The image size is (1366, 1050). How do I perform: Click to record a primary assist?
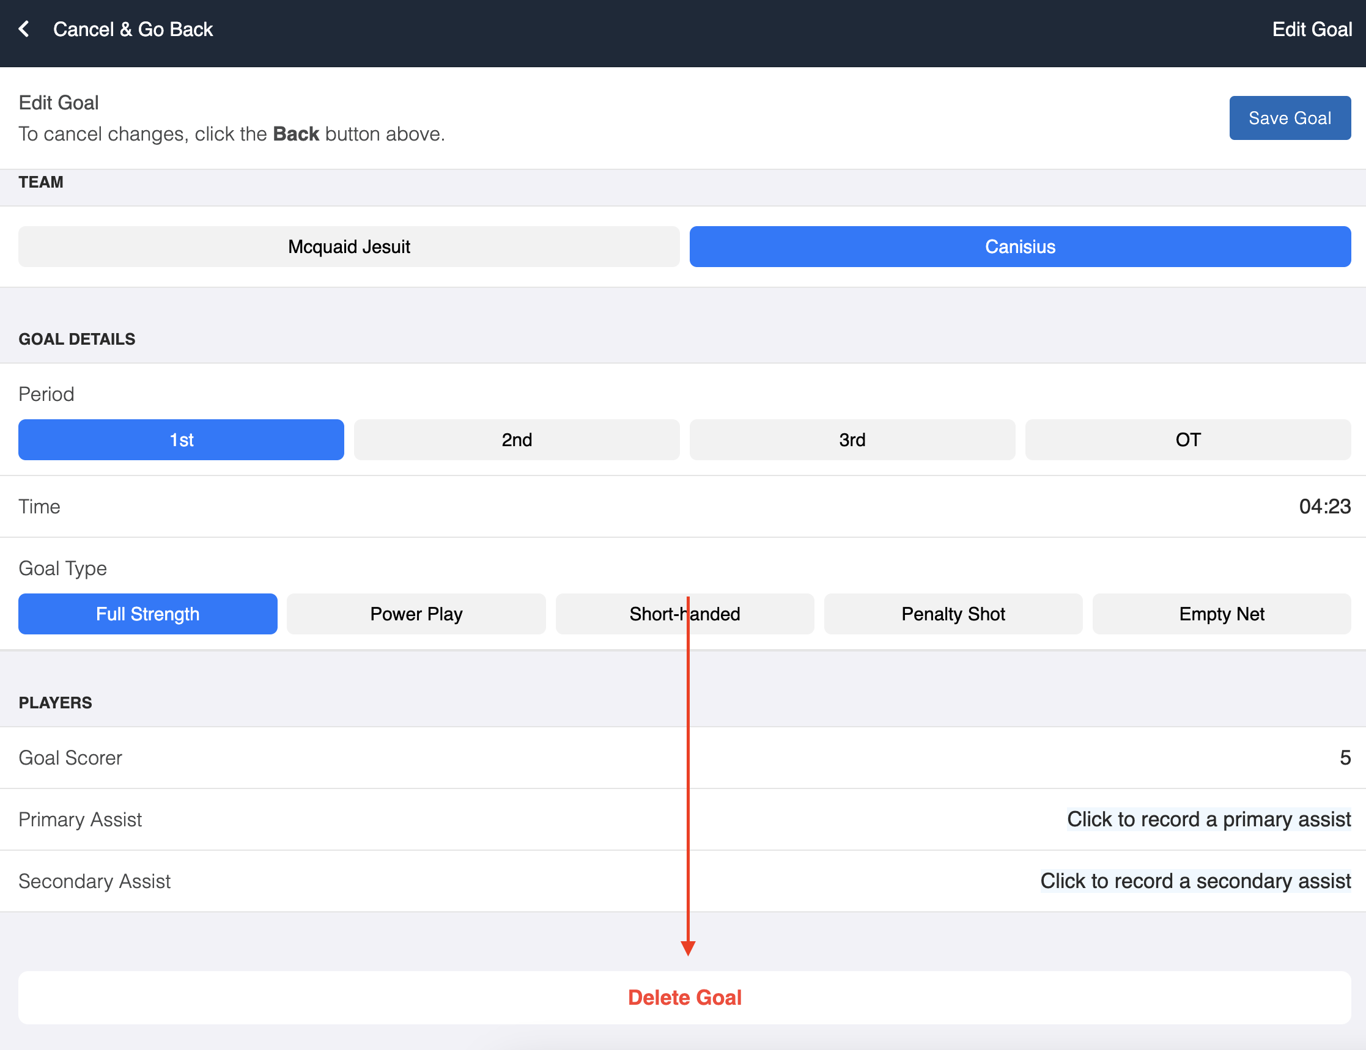pyautogui.click(x=1208, y=820)
